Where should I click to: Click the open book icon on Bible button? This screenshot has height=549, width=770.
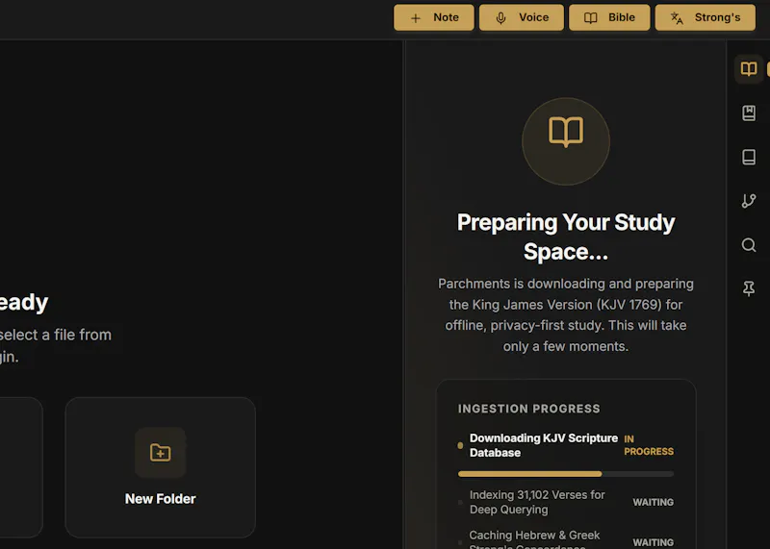tap(591, 18)
